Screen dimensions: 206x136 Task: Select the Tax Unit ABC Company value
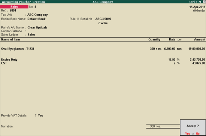[x=37, y=15]
